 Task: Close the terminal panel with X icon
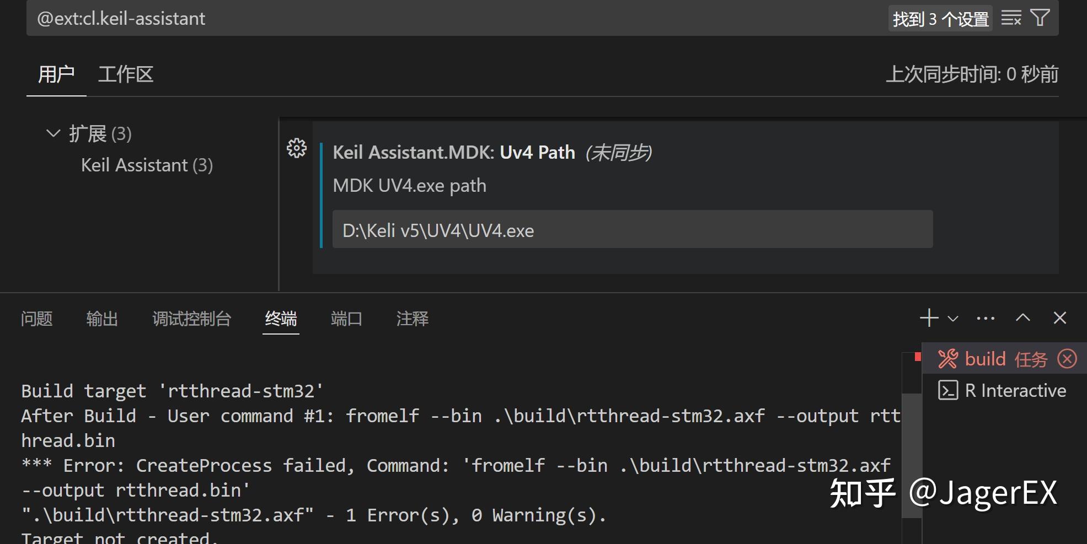(x=1060, y=318)
